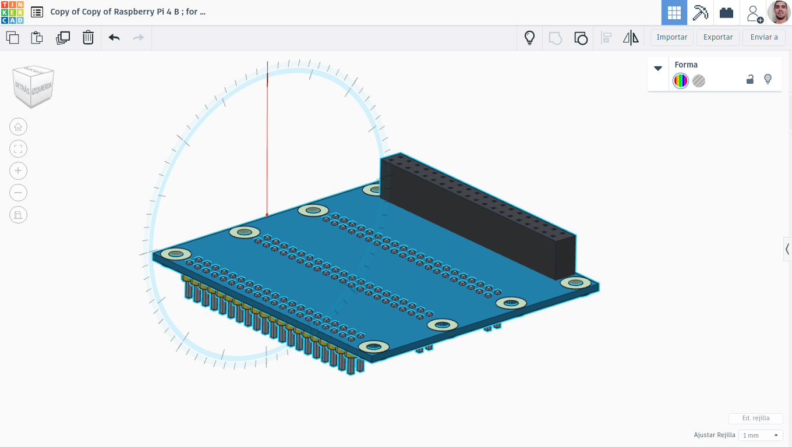792x447 pixels.
Task: Open the Blocks view with pickaxe icon
Action: tap(700, 12)
